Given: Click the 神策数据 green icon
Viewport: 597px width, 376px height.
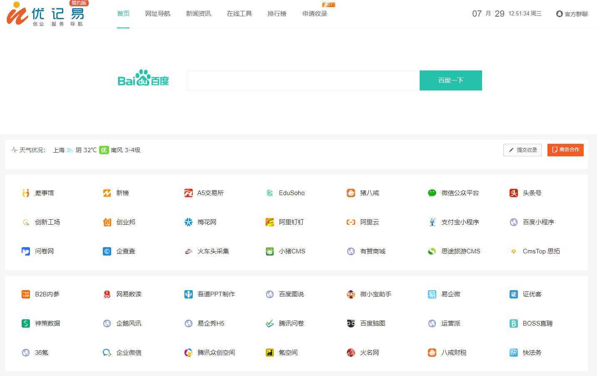Looking at the screenshot, I should coord(26,323).
